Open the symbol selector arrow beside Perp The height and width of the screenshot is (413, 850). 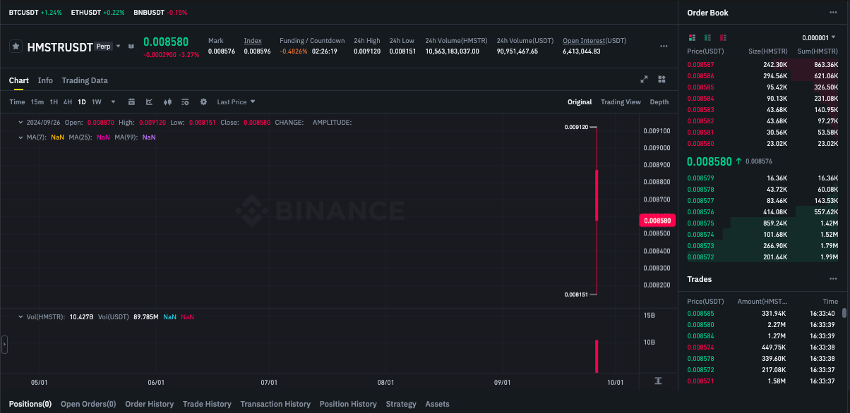(119, 46)
